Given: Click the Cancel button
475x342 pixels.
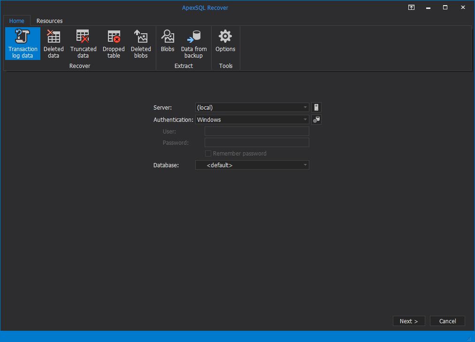Looking at the screenshot, I should (x=447, y=321).
